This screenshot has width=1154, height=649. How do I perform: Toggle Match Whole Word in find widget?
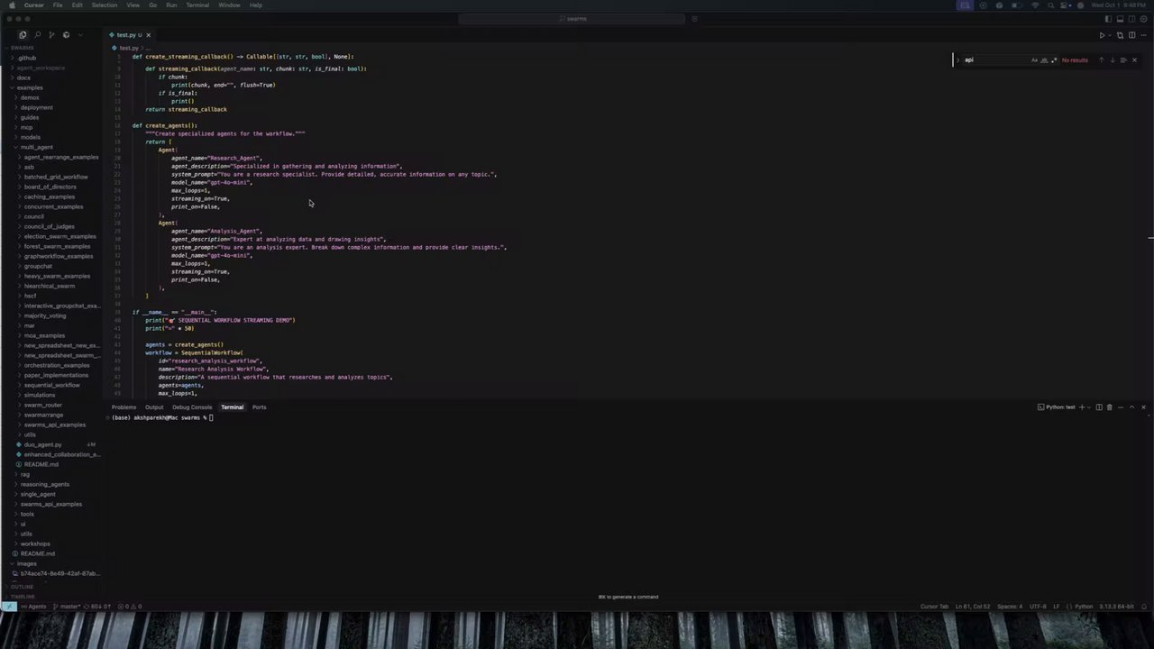pos(1044,60)
